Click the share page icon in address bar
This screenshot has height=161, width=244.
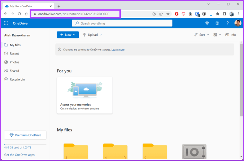pos(161,14)
